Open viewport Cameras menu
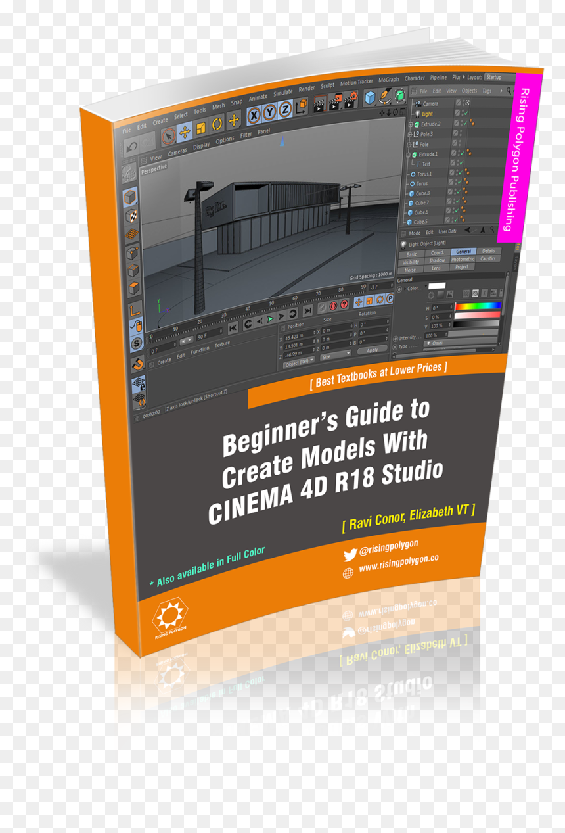The width and height of the screenshot is (565, 833). [x=177, y=152]
